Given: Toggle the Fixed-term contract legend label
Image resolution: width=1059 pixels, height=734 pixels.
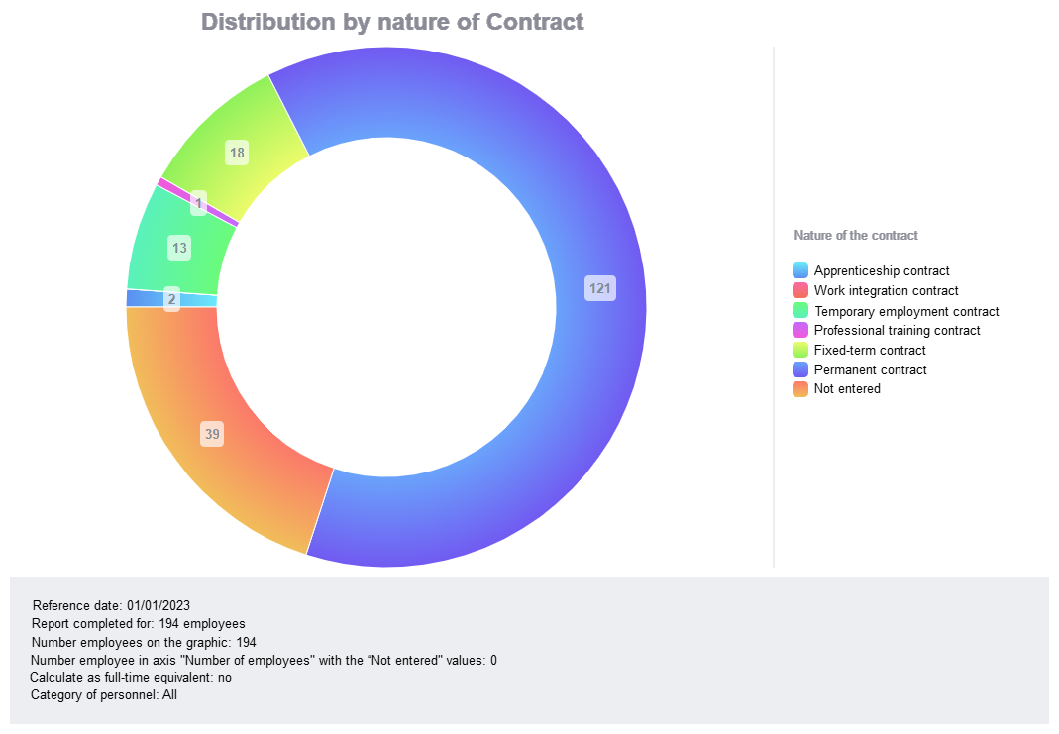Looking at the screenshot, I should [x=870, y=351].
